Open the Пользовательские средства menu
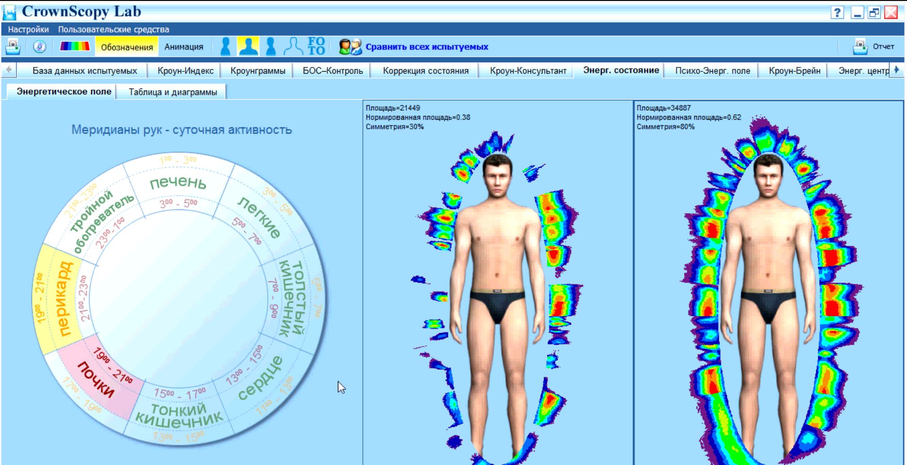Viewport: 907px width, 465px height. pyautogui.click(x=113, y=29)
